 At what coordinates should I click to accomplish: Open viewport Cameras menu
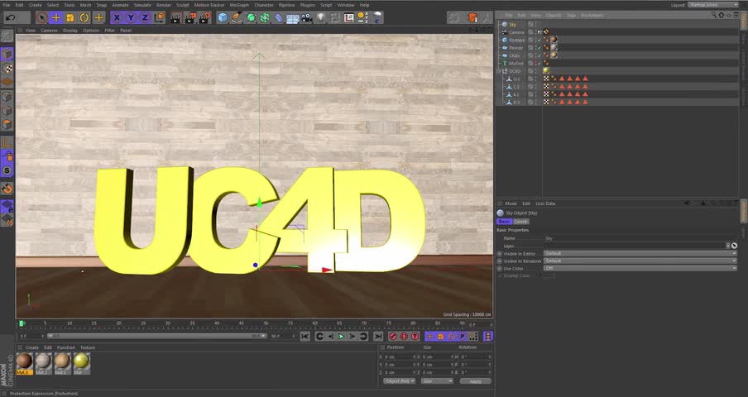tap(49, 30)
